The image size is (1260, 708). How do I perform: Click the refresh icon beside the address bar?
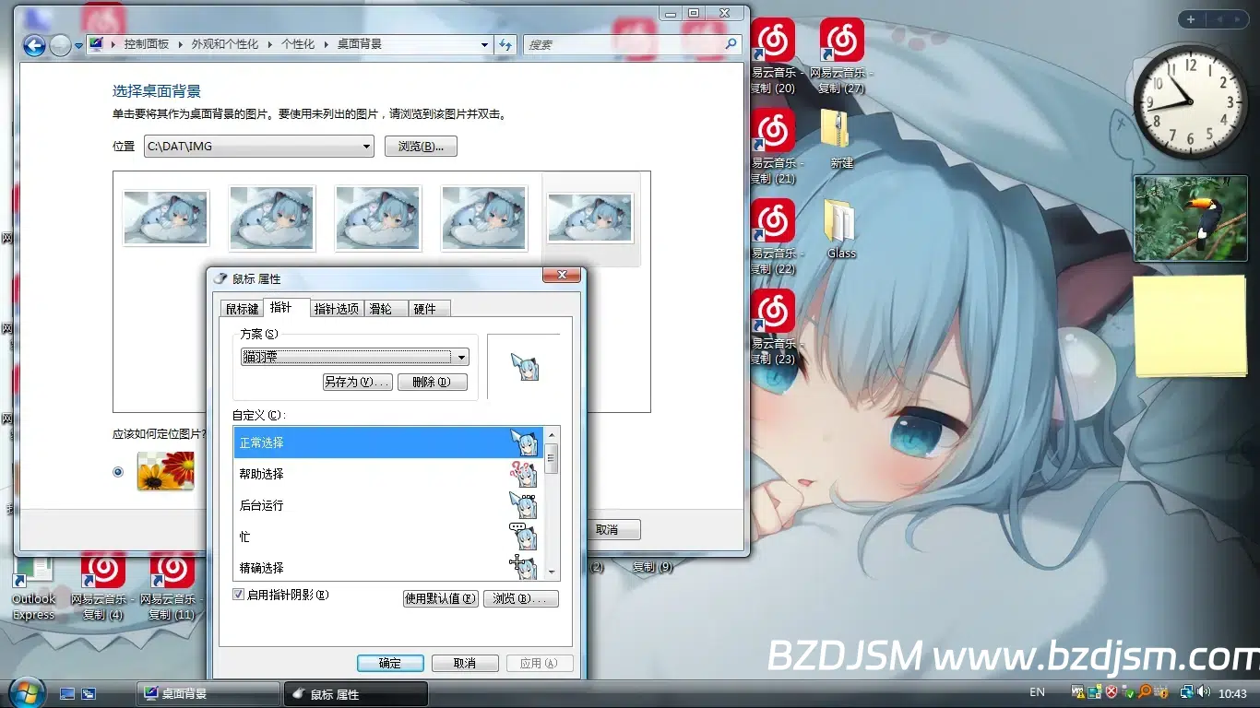[x=505, y=44]
